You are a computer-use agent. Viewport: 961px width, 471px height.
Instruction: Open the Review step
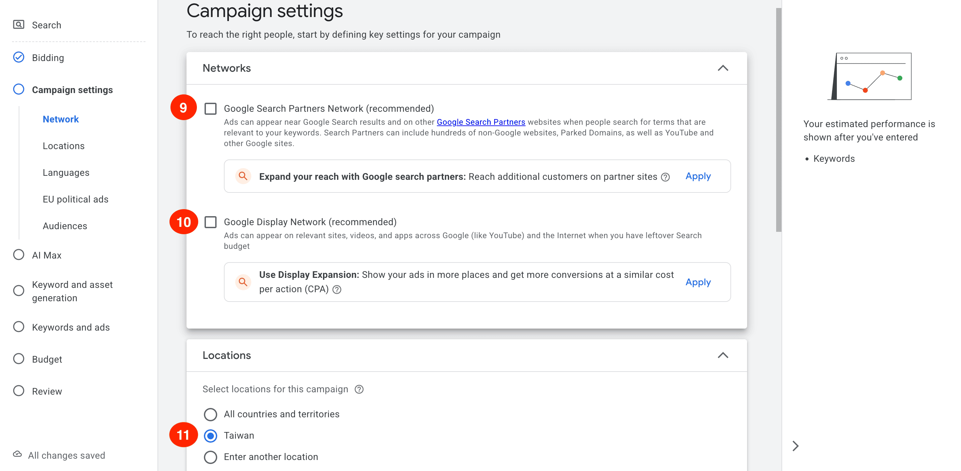(47, 391)
